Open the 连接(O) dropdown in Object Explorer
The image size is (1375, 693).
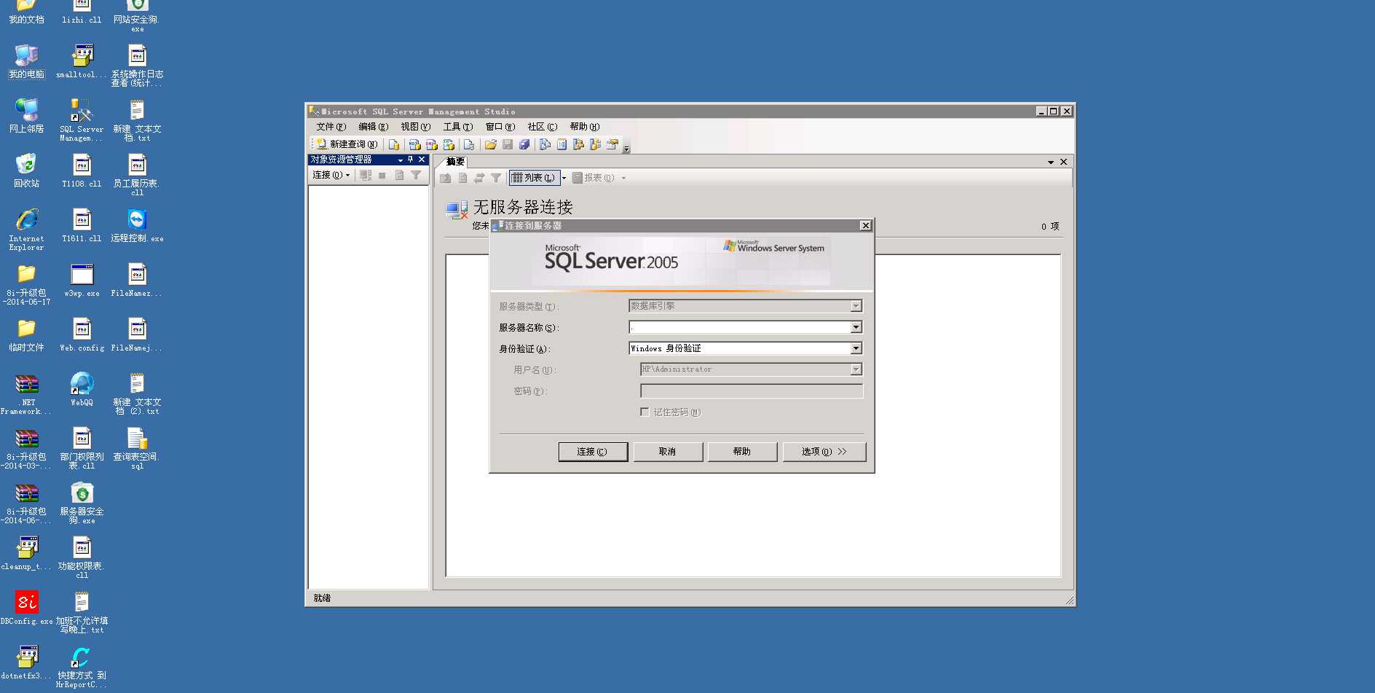pos(331,175)
